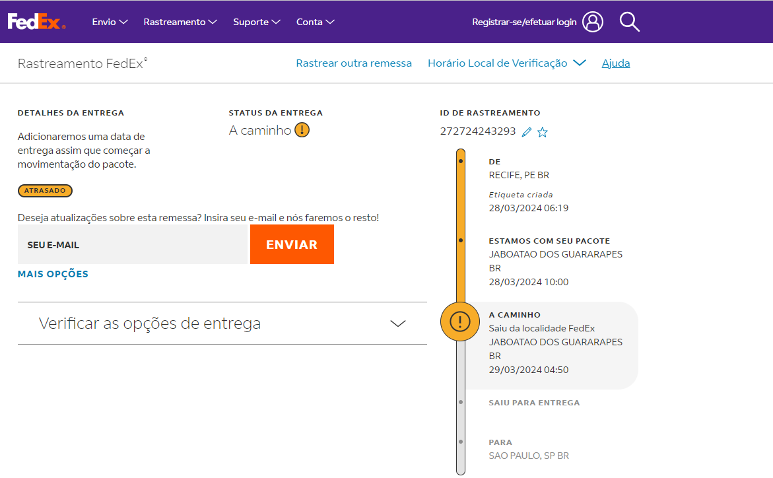This screenshot has width=773, height=478.
Task: Click RECIFE, PE BR origin text
Action: click(x=519, y=175)
